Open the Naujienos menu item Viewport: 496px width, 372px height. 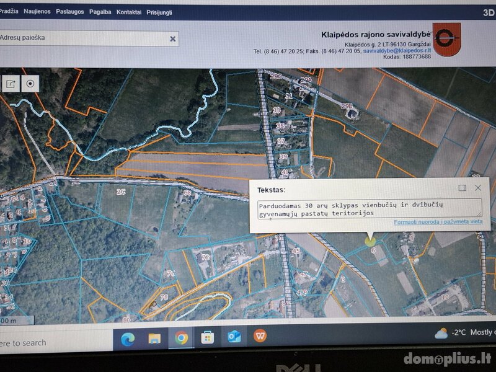37,11
